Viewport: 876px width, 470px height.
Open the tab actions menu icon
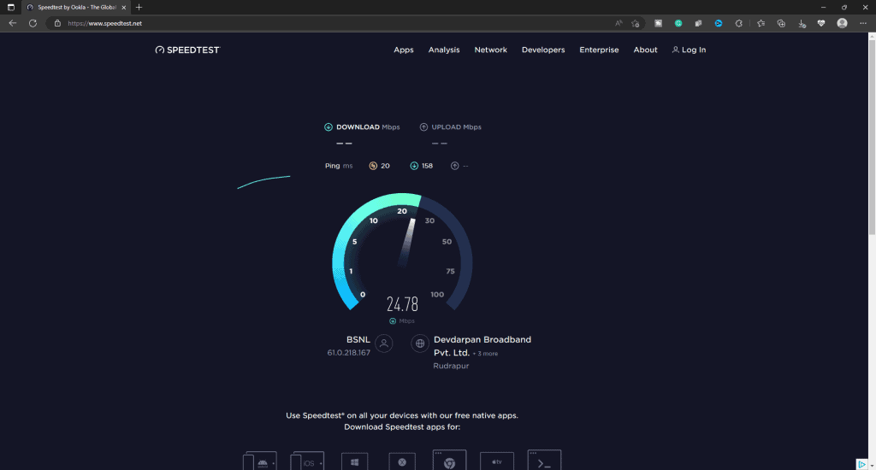(x=10, y=7)
